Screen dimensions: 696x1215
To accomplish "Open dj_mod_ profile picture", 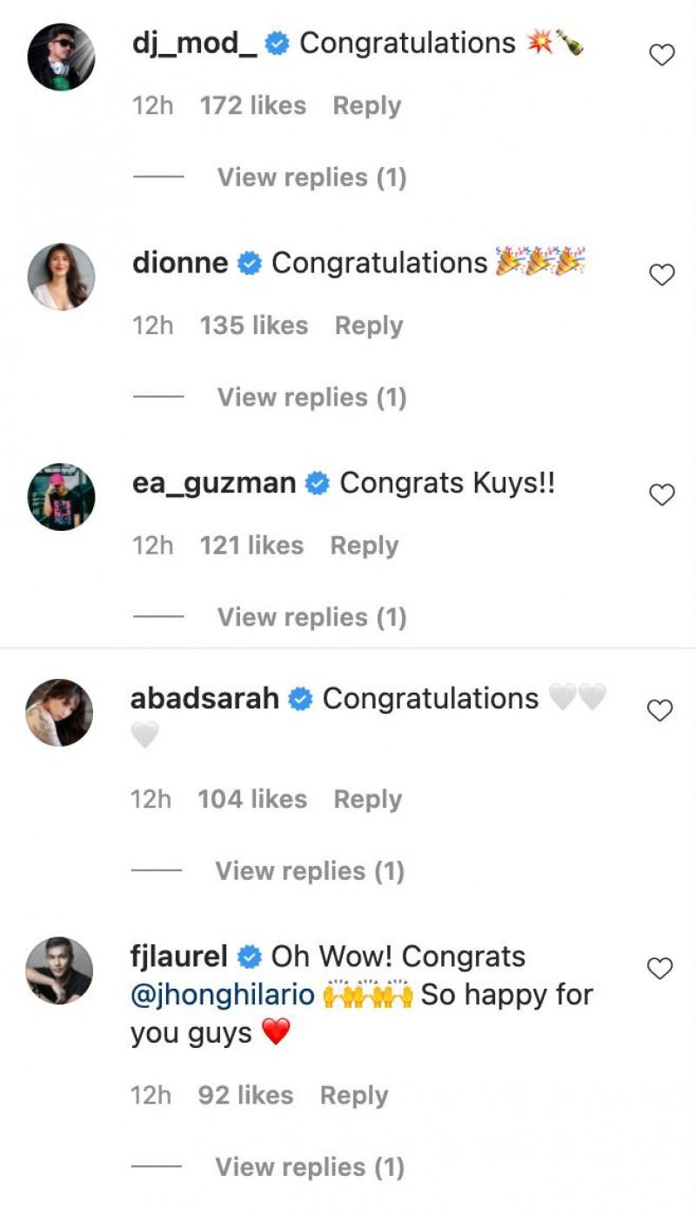I will pos(61,57).
